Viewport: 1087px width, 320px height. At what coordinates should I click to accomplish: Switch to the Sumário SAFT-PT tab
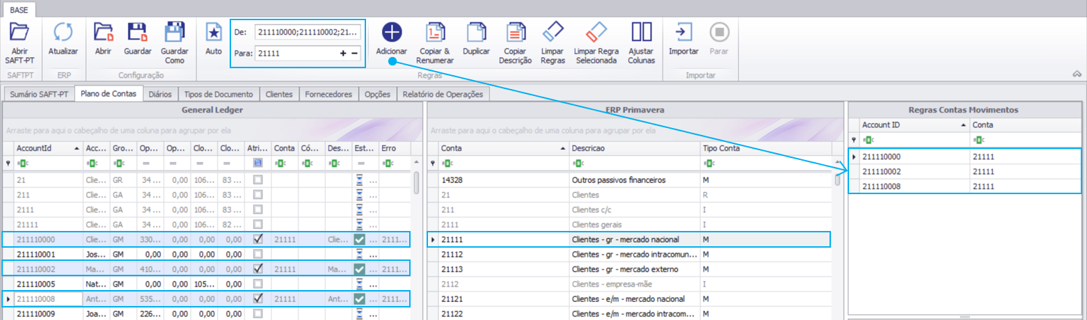point(39,94)
